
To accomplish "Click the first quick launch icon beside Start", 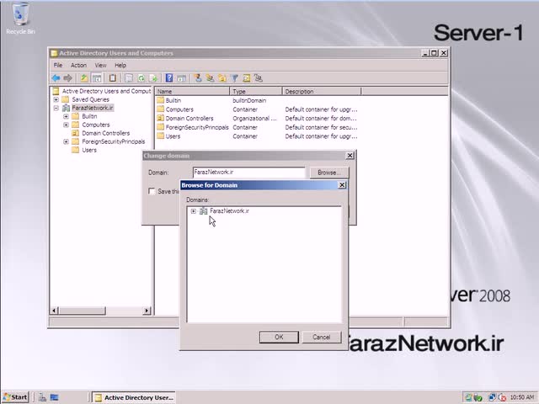I will pos(42,397).
